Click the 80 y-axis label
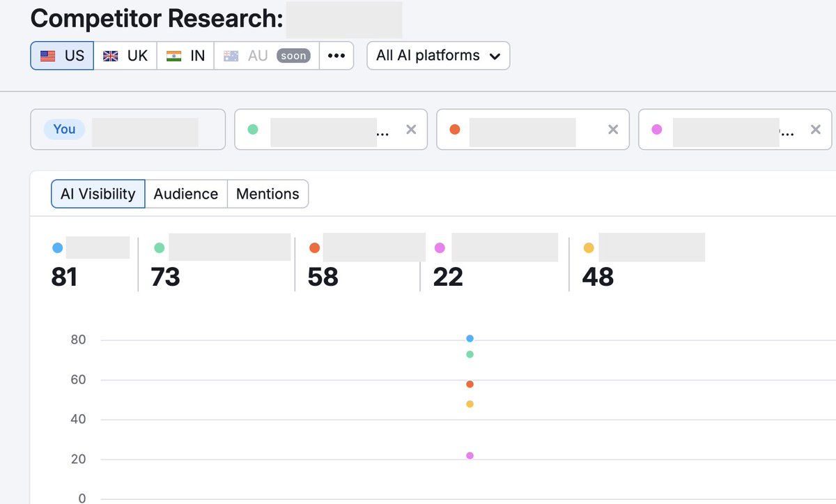 78,339
